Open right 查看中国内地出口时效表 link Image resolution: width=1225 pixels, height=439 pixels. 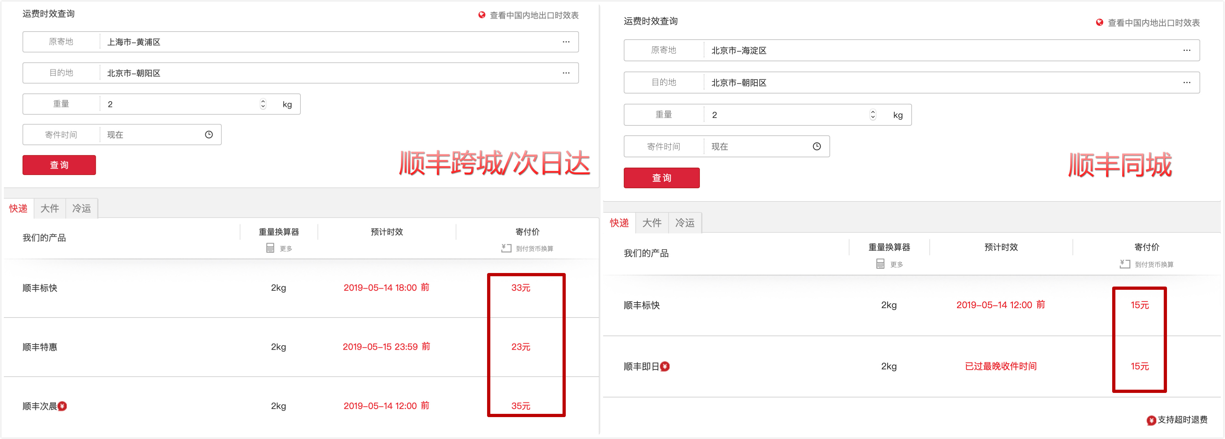click(1154, 23)
